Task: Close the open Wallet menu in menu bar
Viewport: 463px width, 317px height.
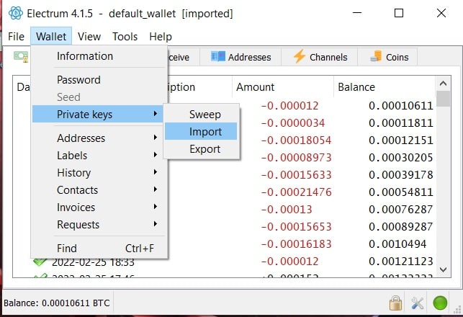Action: click(x=51, y=37)
